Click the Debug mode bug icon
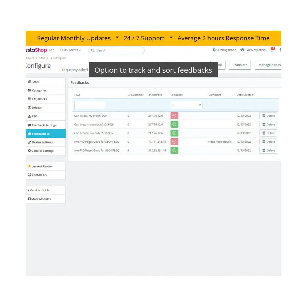 (x=214, y=50)
